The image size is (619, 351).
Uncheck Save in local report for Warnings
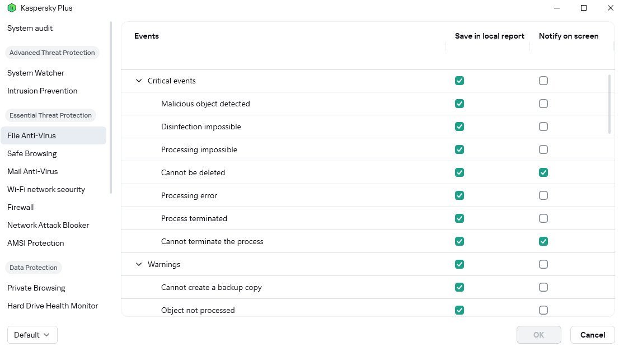(459, 264)
